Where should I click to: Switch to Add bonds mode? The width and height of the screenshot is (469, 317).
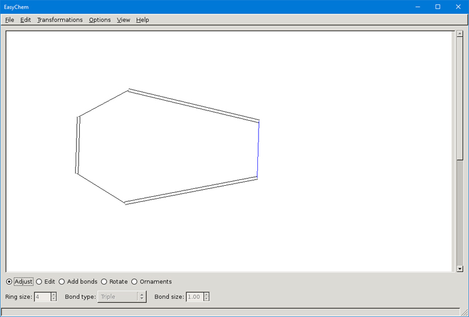tap(62, 282)
